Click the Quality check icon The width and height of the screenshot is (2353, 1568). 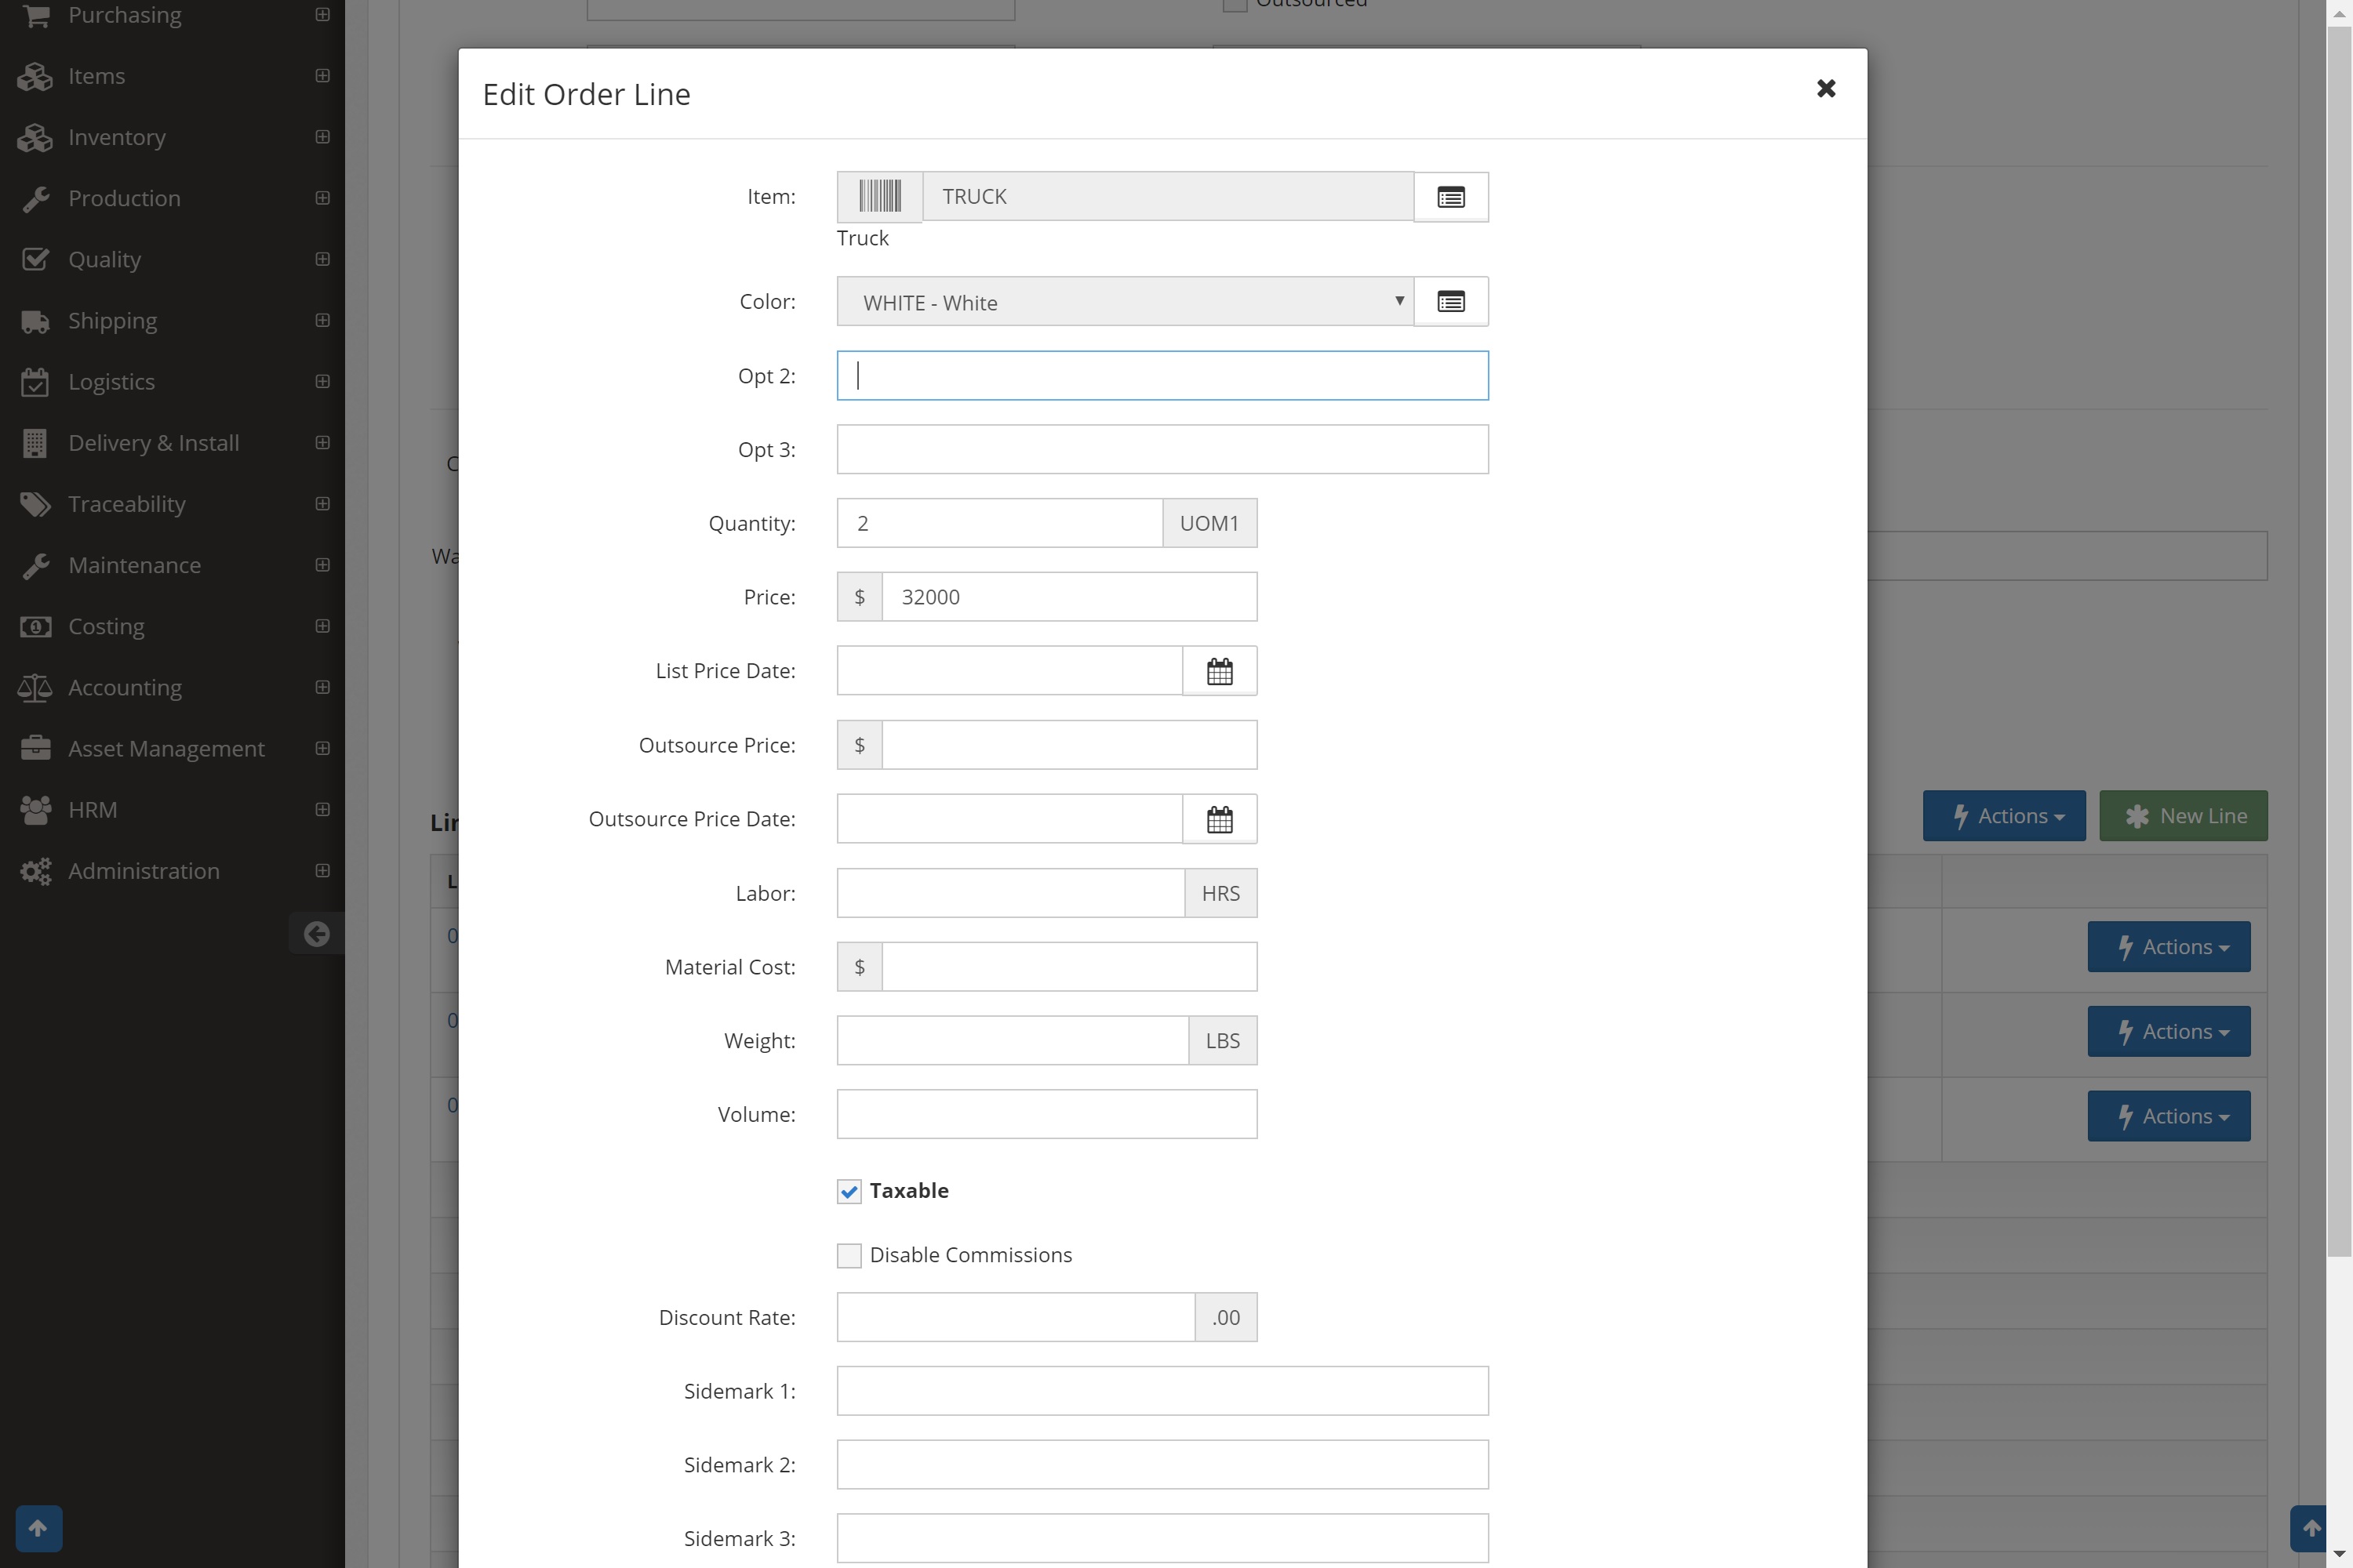(x=35, y=260)
